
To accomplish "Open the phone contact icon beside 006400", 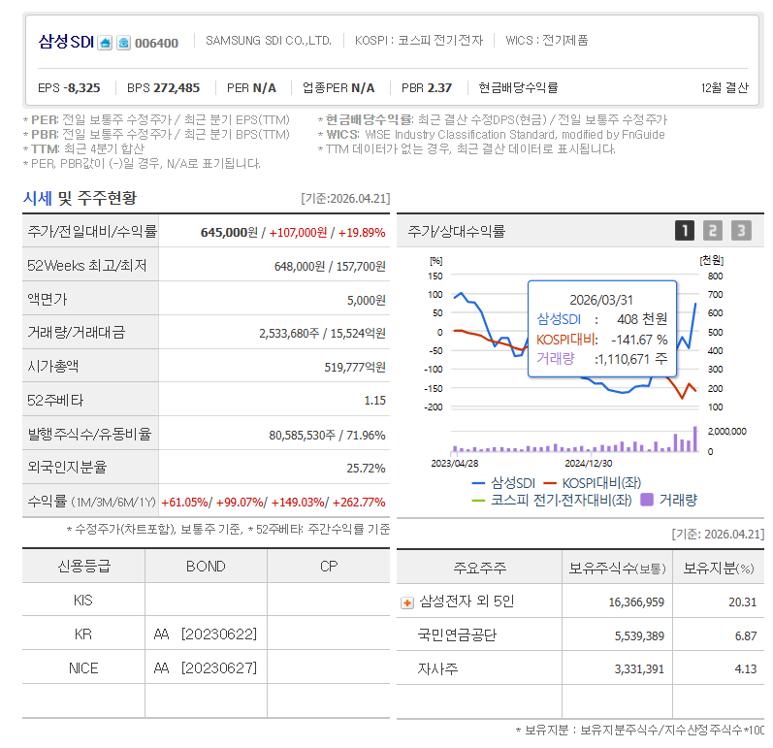I will (x=124, y=43).
